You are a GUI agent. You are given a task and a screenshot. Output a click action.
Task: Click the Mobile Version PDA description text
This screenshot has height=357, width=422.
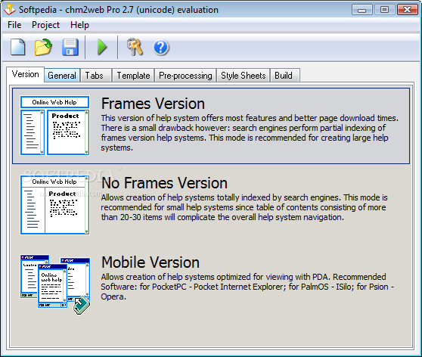(247, 287)
